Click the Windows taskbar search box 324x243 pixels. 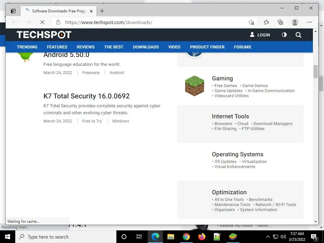tap(66, 237)
